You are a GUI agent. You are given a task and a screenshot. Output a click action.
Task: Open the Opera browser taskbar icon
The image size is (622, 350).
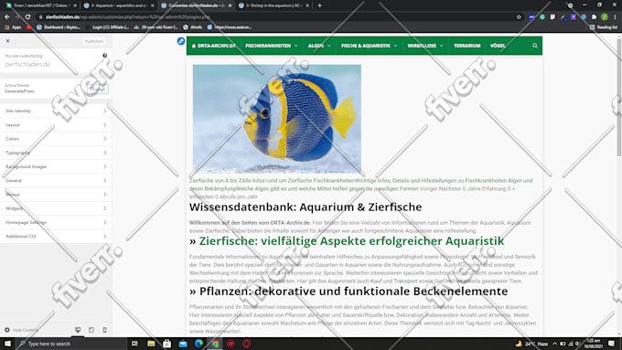coord(247,344)
